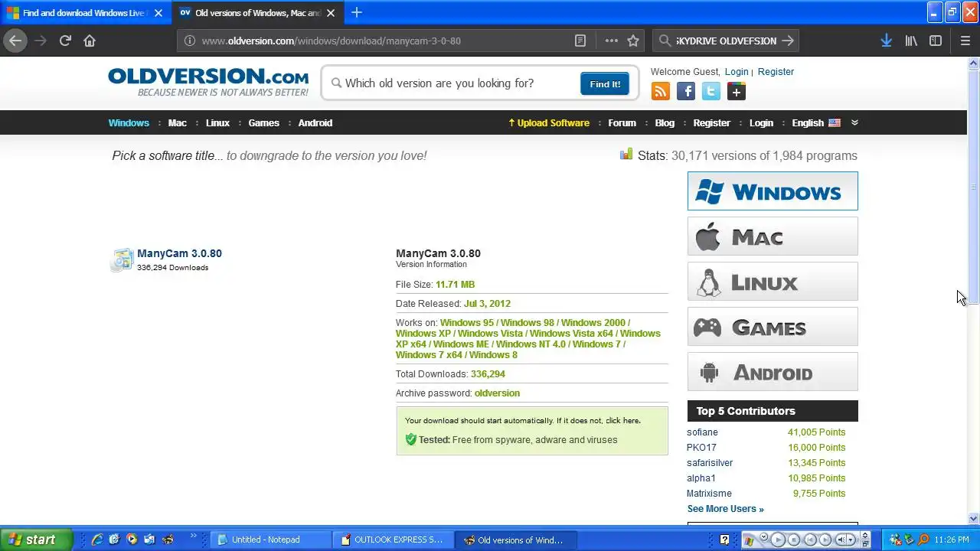The image size is (980, 551).
Task: Click the Upload Software link
Action: (x=549, y=122)
